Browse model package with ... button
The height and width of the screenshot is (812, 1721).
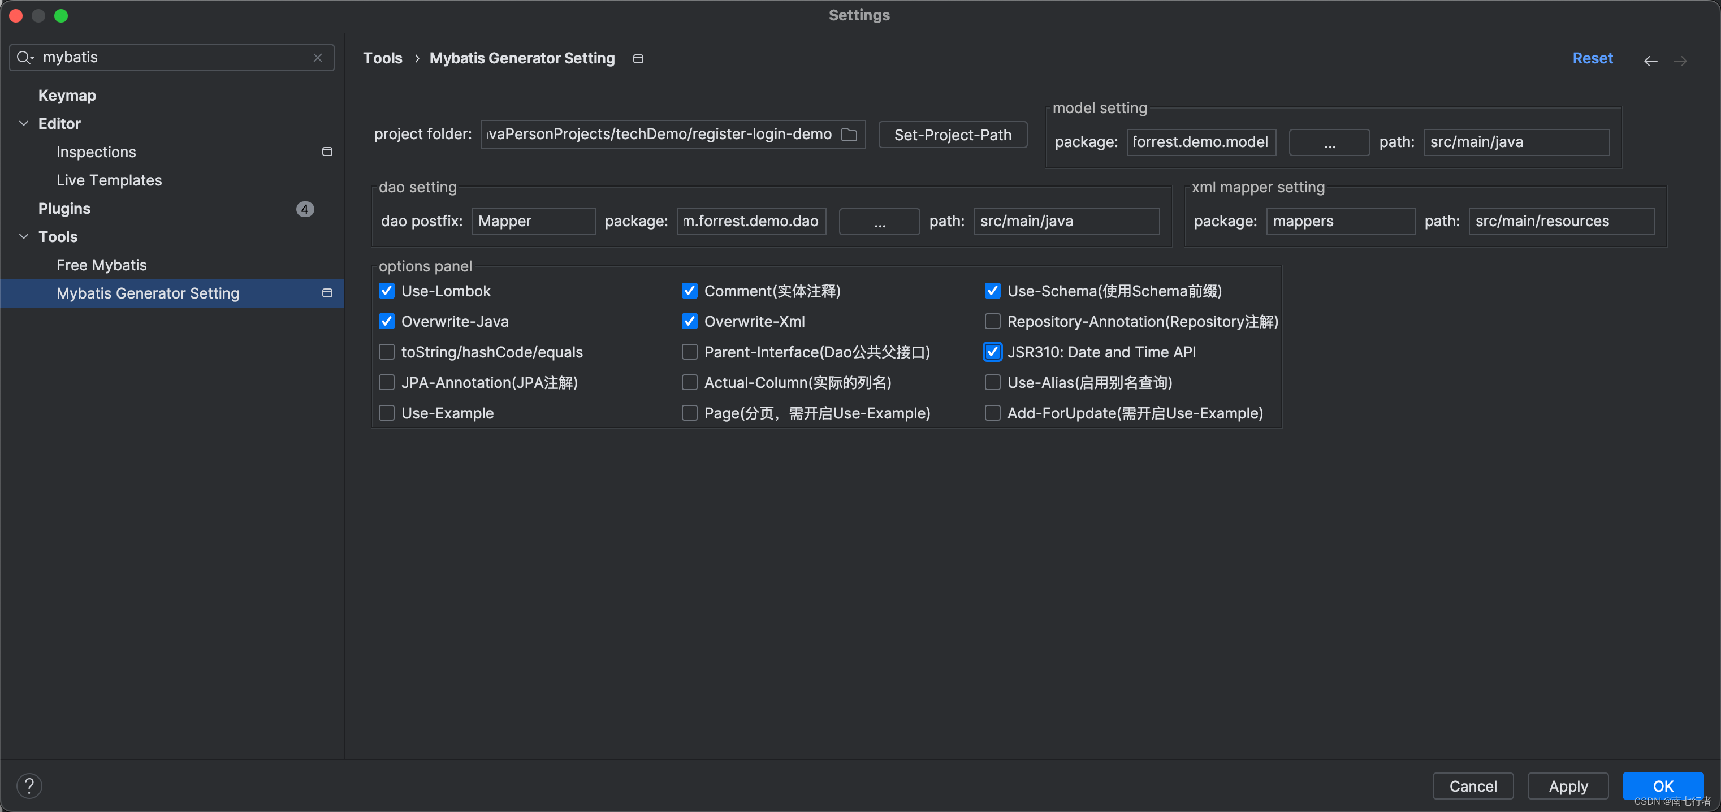click(x=1329, y=142)
